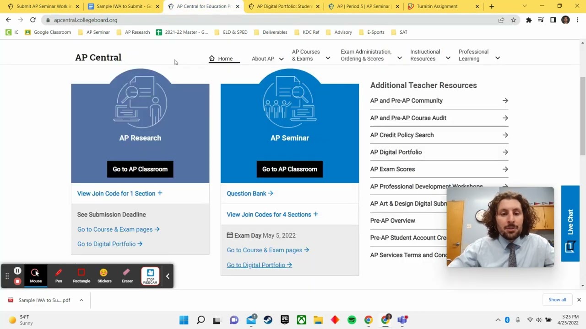Open the Windows Start menu
Viewport: 586px width, 329px height.
pos(184,320)
